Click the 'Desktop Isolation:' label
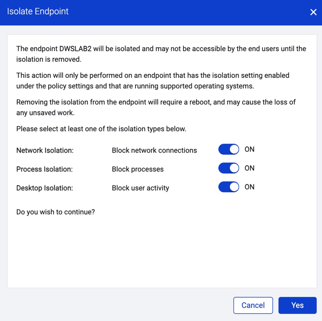The image size is (322, 321). 45,188
